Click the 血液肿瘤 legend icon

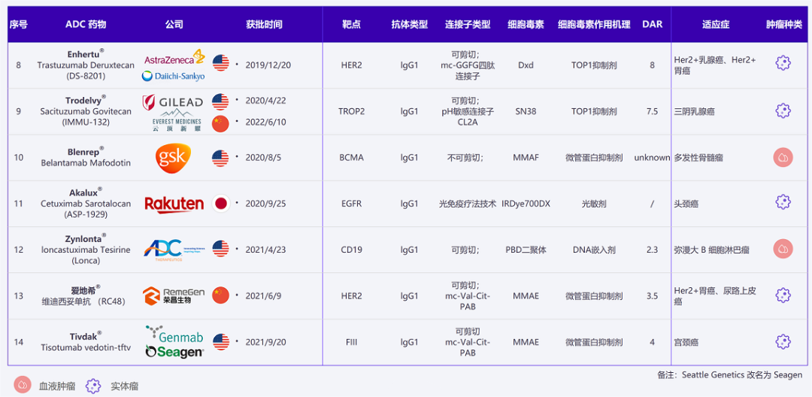(23, 385)
